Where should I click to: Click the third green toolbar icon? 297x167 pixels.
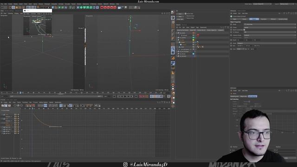coord(88,7)
